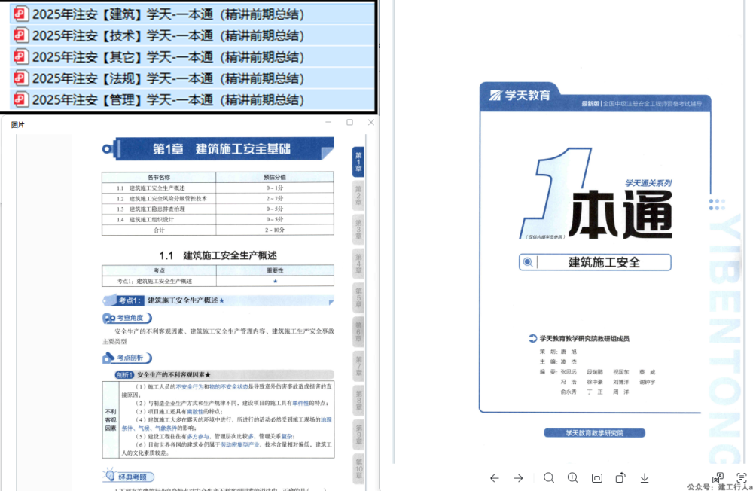Open the 第5章 chapter tab

(x=358, y=298)
